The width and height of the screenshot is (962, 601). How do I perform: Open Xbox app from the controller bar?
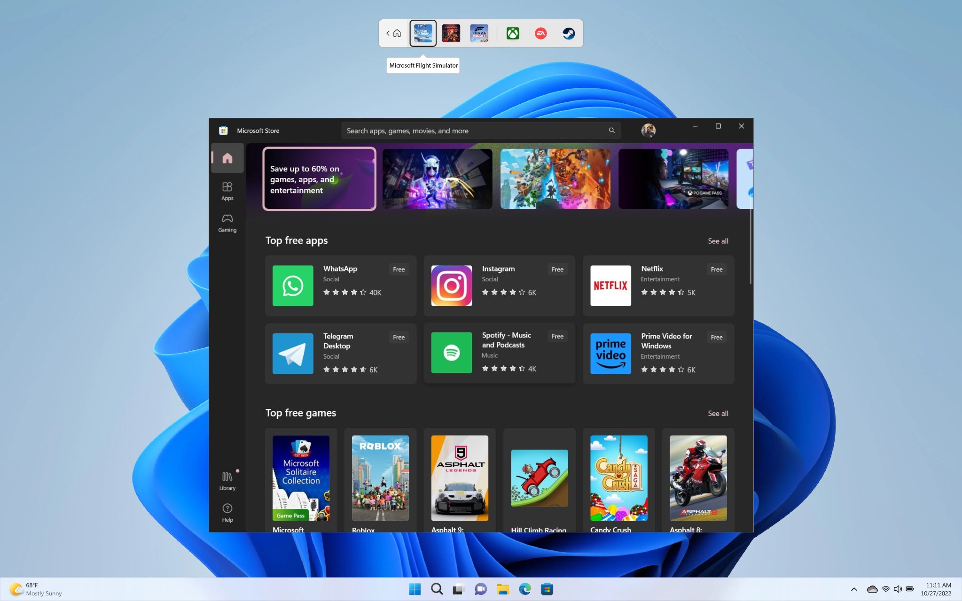coord(512,33)
